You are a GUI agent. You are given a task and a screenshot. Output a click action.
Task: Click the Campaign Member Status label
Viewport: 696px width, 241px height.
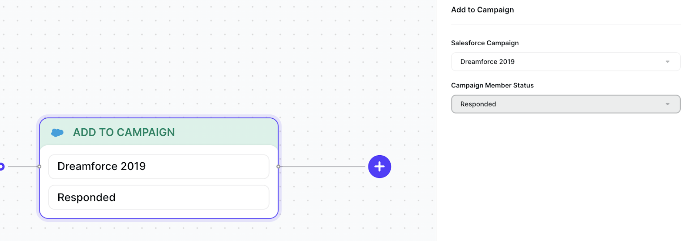[492, 86]
